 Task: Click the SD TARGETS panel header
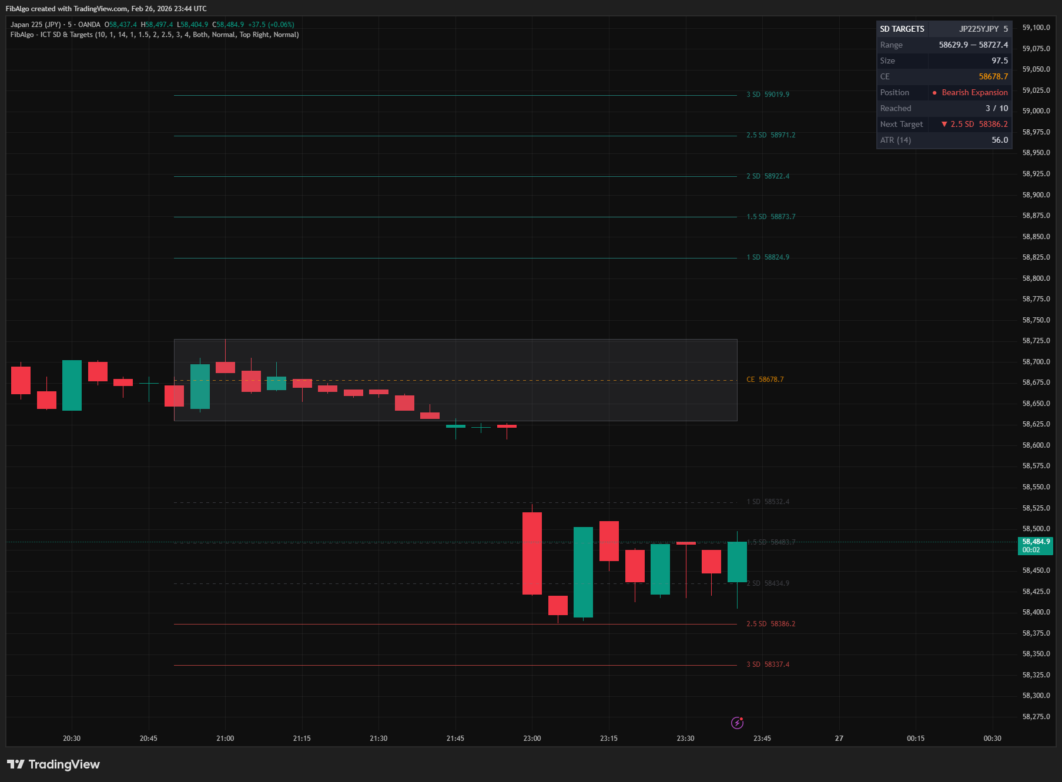pyautogui.click(x=903, y=28)
